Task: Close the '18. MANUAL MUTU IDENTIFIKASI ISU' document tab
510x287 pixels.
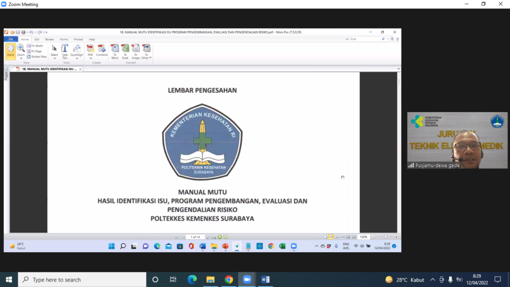Action: [80, 69]
